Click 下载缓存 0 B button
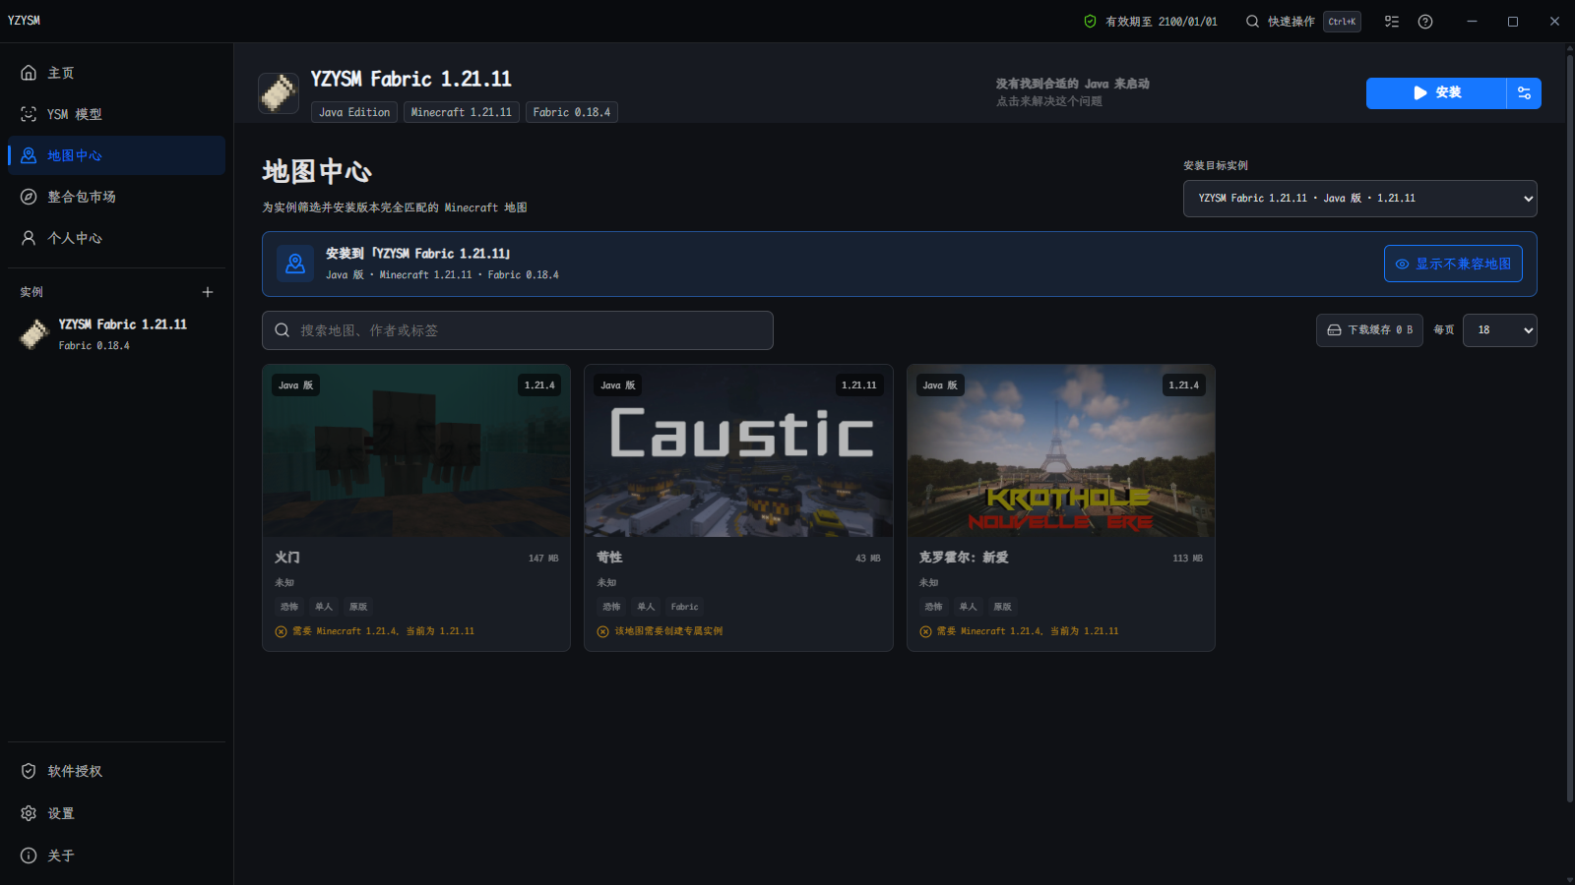The width and height of the screenshot is (1575, 885). click(x=1369, y=330)
